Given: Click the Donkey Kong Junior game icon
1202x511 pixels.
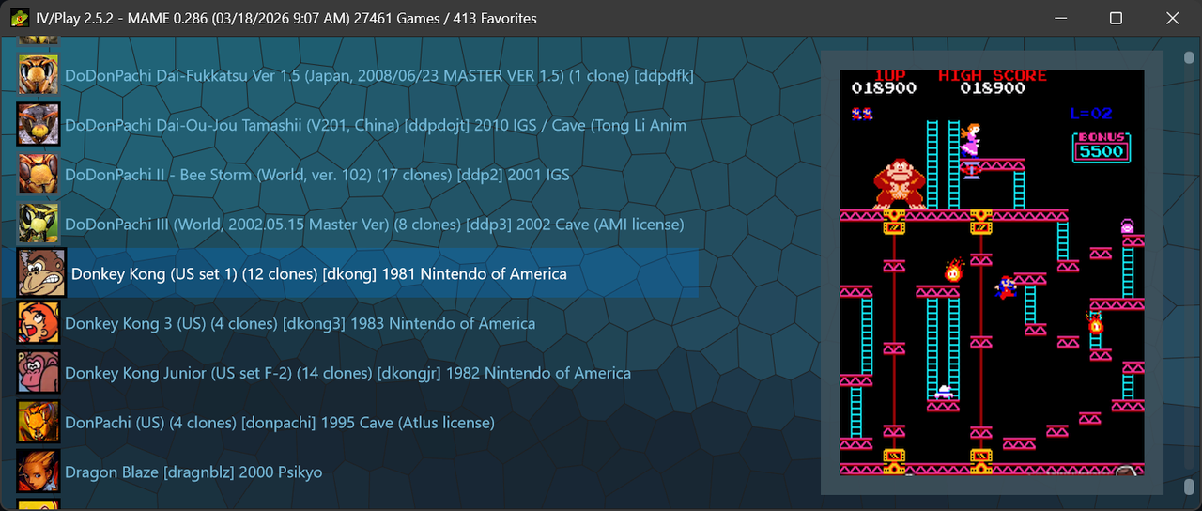Looking at the screenshot, I should pyautogui.click(x=39, y=373).
